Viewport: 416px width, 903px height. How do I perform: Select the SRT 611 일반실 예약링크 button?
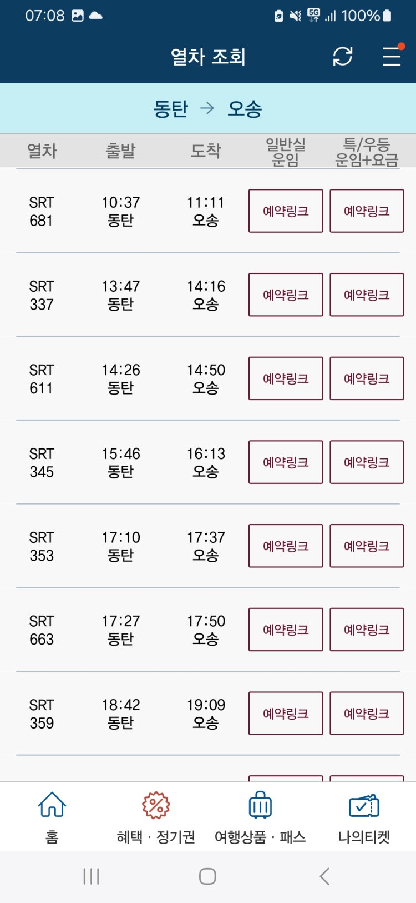pos(286,378)
